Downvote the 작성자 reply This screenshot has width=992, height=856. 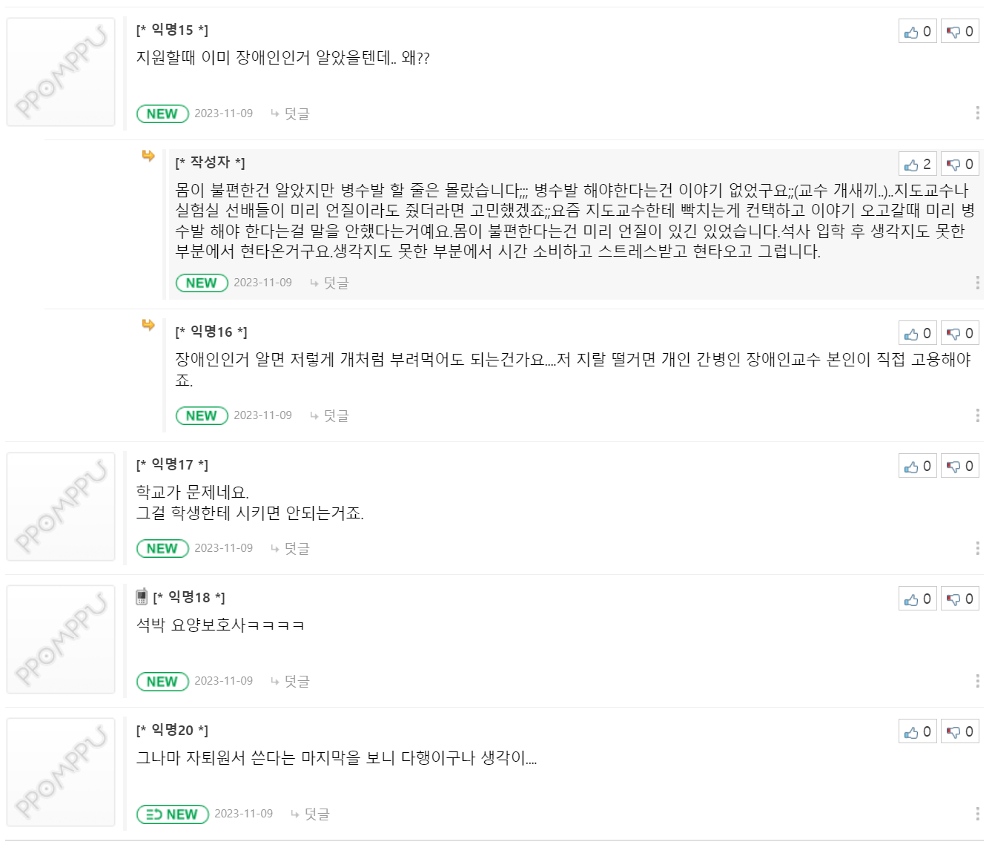tap(960, 165)
